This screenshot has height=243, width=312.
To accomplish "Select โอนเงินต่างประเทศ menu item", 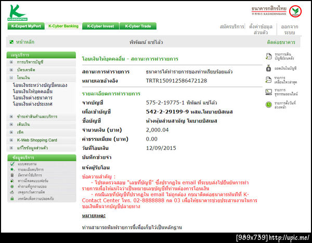I will 33,104.
